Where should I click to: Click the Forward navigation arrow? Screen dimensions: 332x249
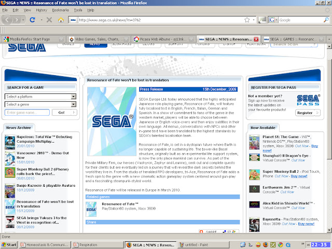click(x=17, y=20)
